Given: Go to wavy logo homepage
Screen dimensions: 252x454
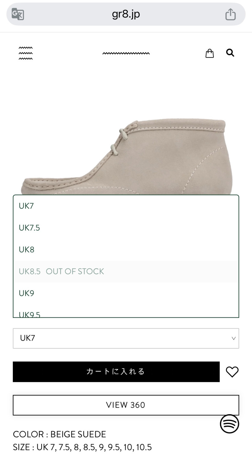Looking at the screenshot, I should tap(126, 53).
